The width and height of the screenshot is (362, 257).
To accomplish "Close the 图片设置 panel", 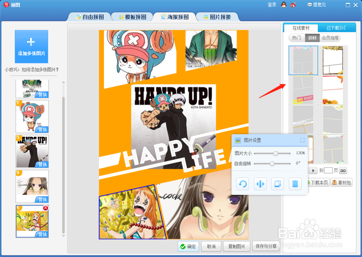I will point(302,140).
